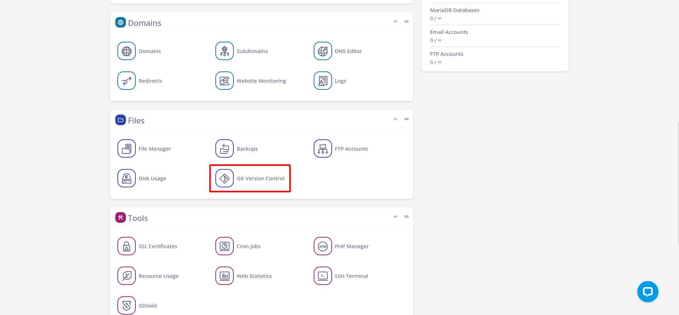
Task: Click the MariaDB Databases stat label
Action: (455, 10)
